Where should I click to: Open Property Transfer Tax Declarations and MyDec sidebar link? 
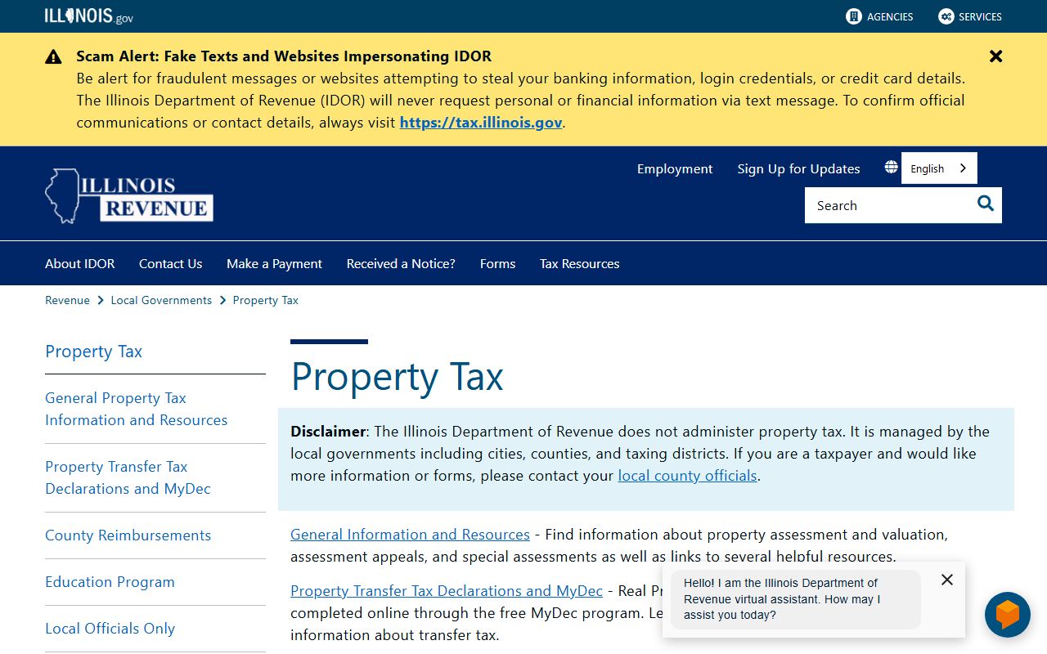pyautogui.click(x=128, y=477)
